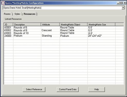Open the hotel selection dropdown arrow
Screen dimensions: 127x97
[123, 8]
